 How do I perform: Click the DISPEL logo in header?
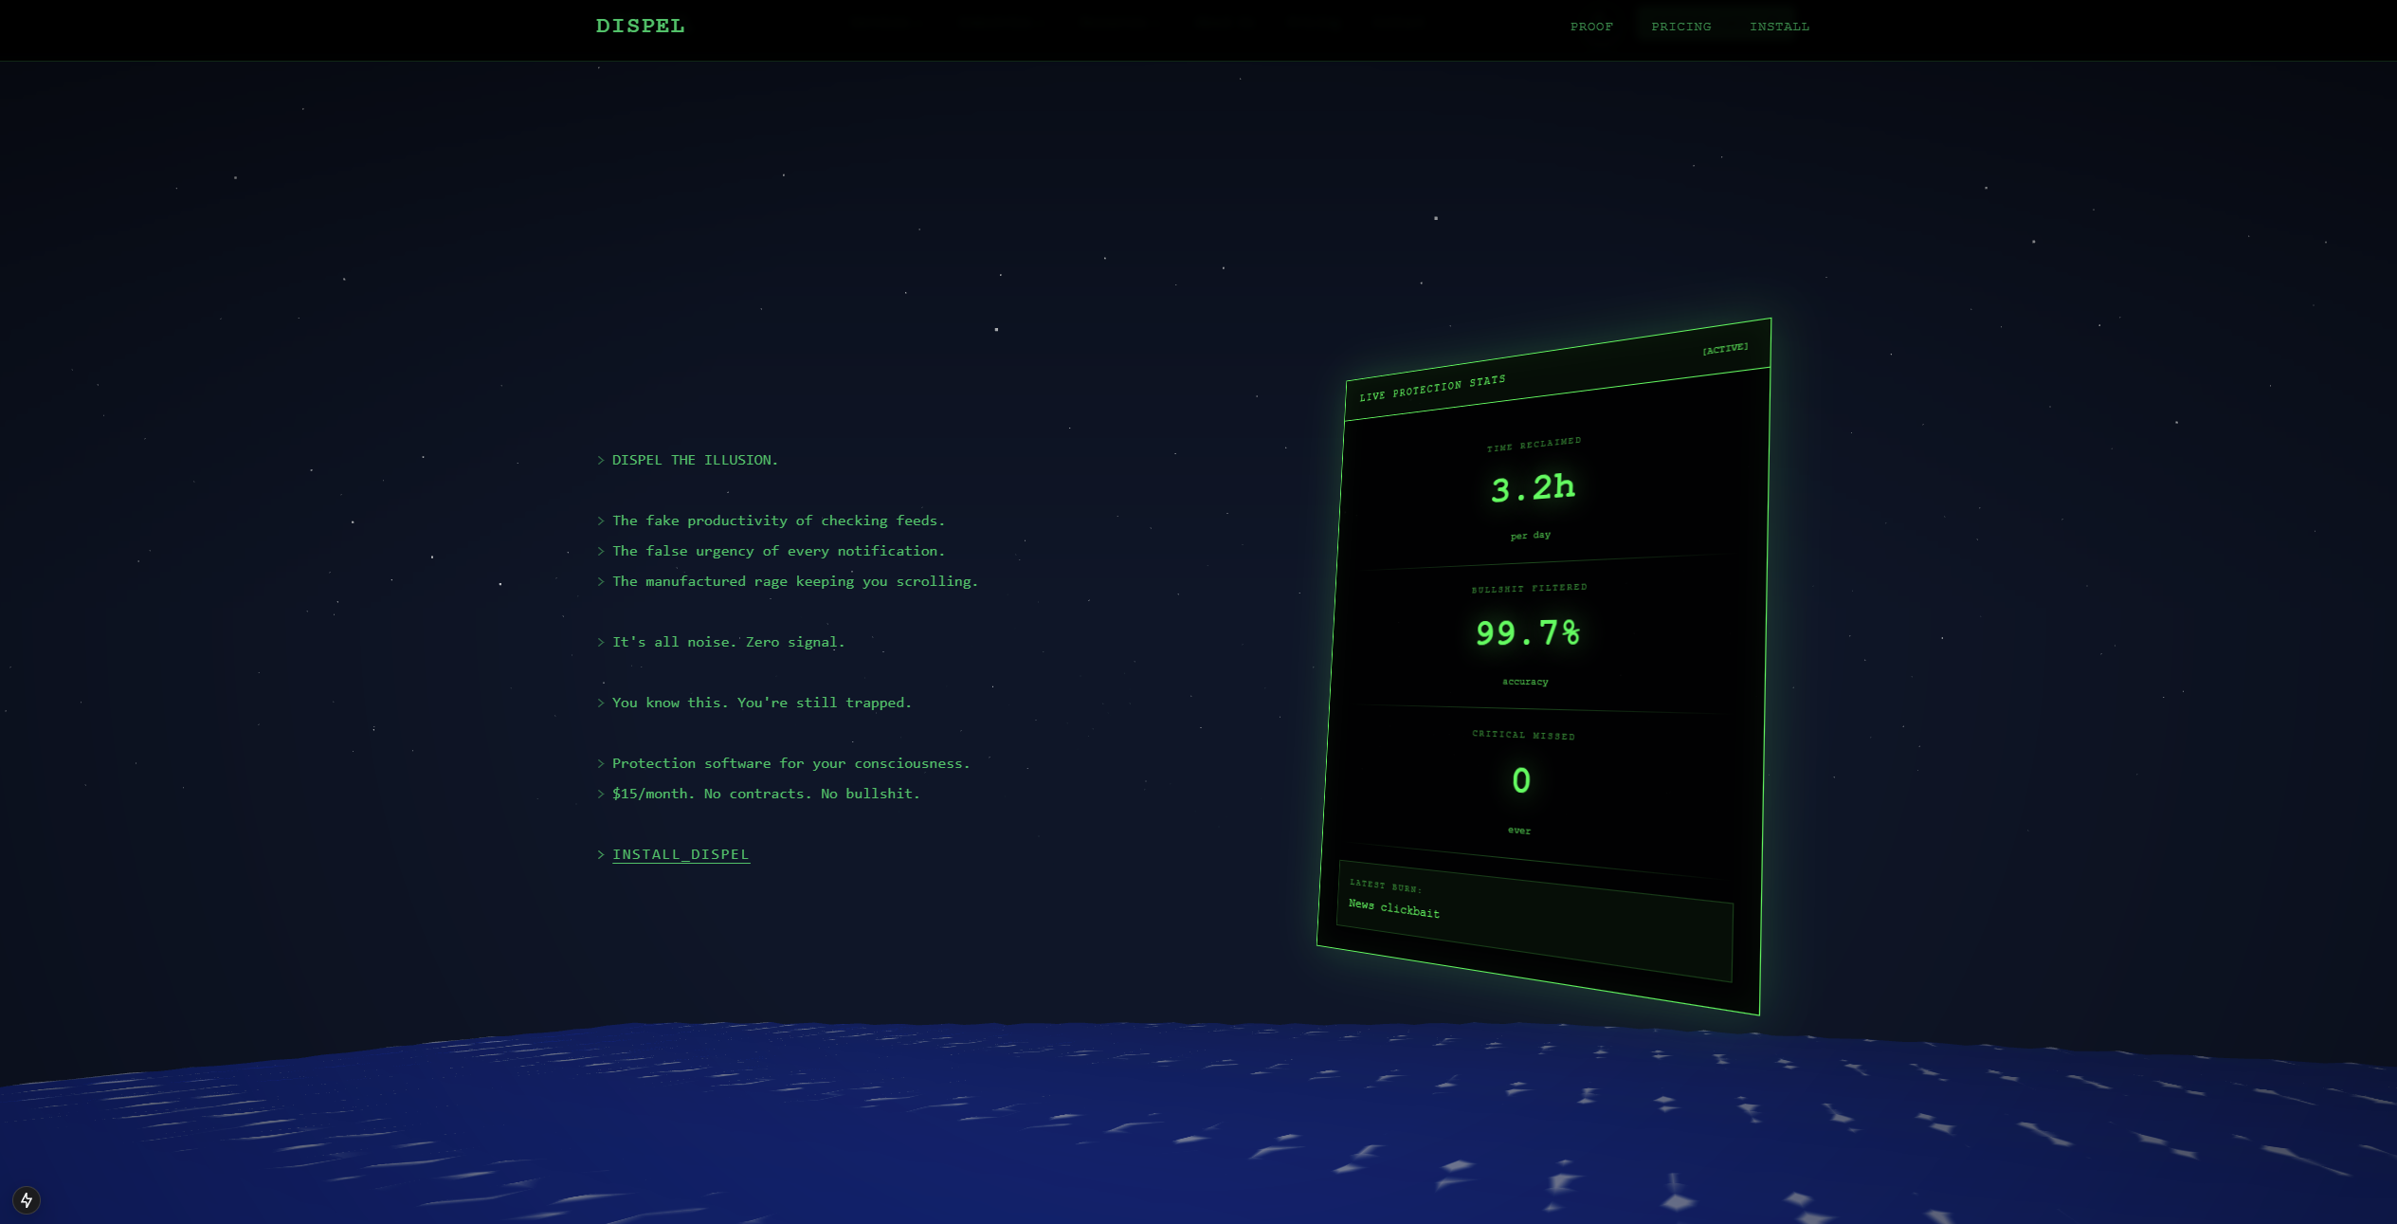640,27
